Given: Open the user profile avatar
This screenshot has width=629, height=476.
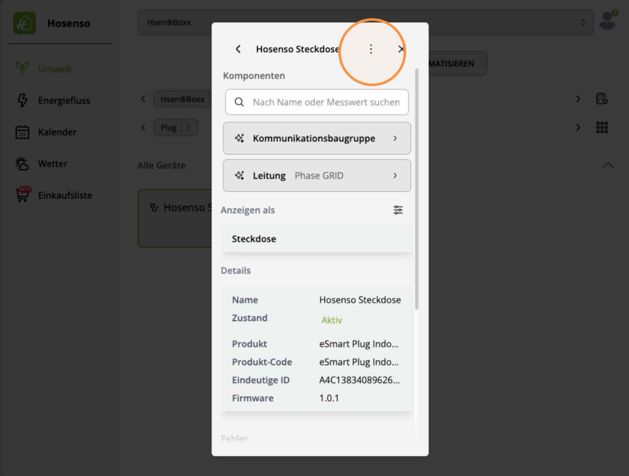Looking at the screenshot, I should 607,20.
